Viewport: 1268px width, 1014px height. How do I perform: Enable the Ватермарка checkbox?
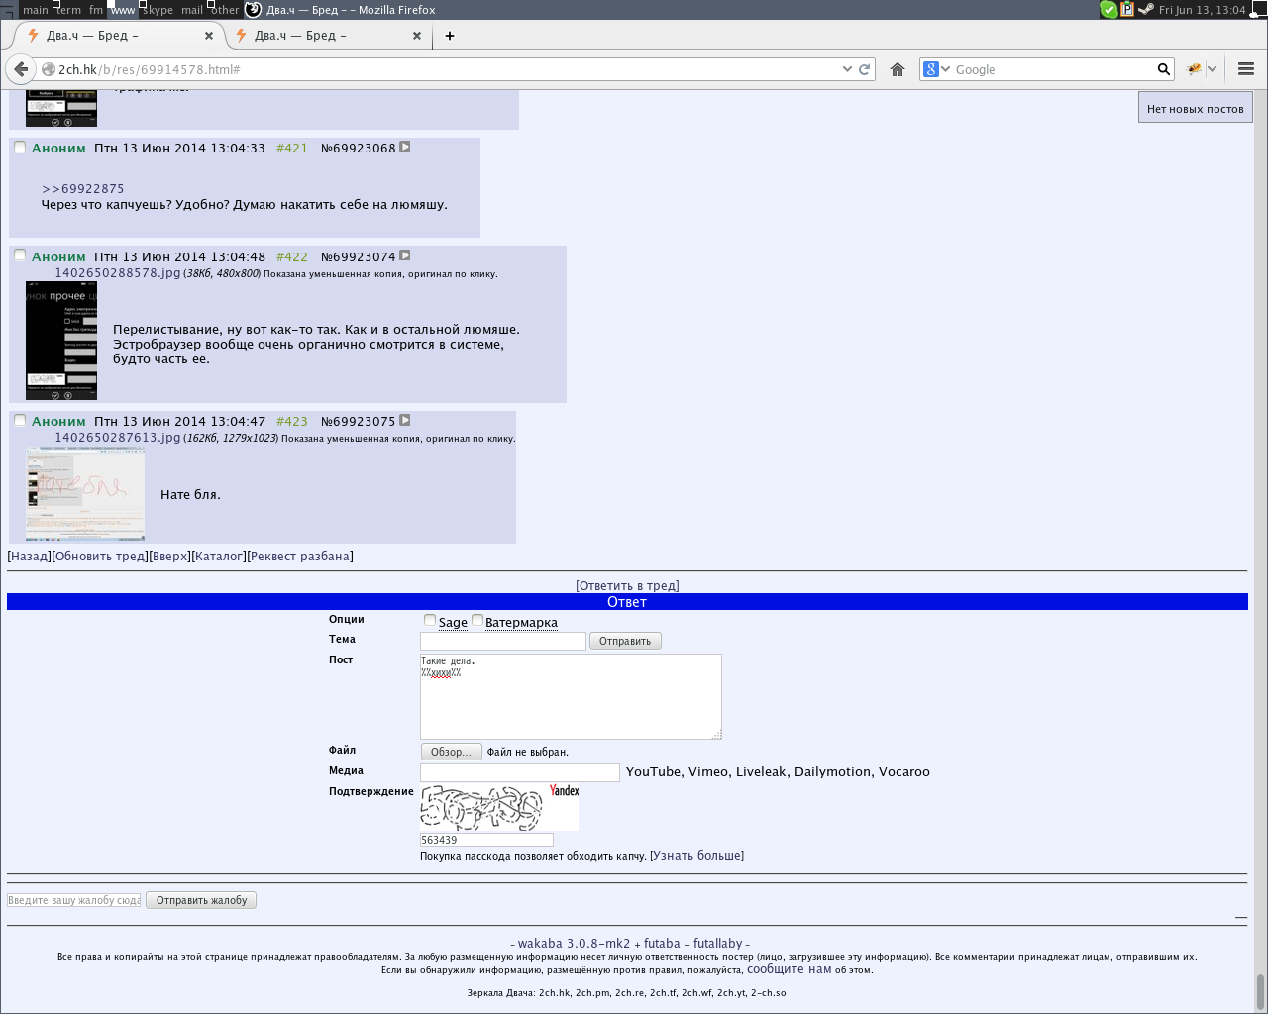pyautogui.click(x=477, y=621)
